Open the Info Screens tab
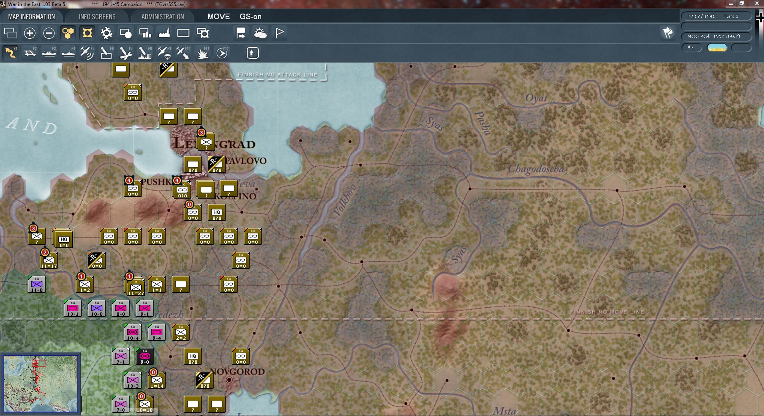The height and width of the screenshot is (416, 764). click(97, 17)
